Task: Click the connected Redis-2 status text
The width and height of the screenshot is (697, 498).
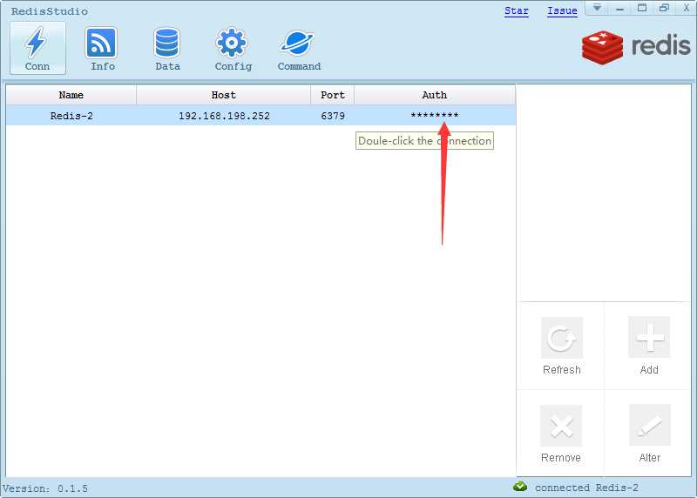Action: (x=586, y=488)
